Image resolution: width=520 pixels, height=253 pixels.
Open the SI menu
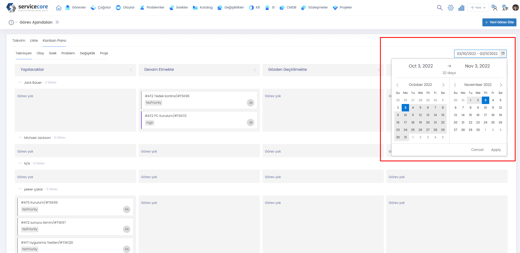270,7
